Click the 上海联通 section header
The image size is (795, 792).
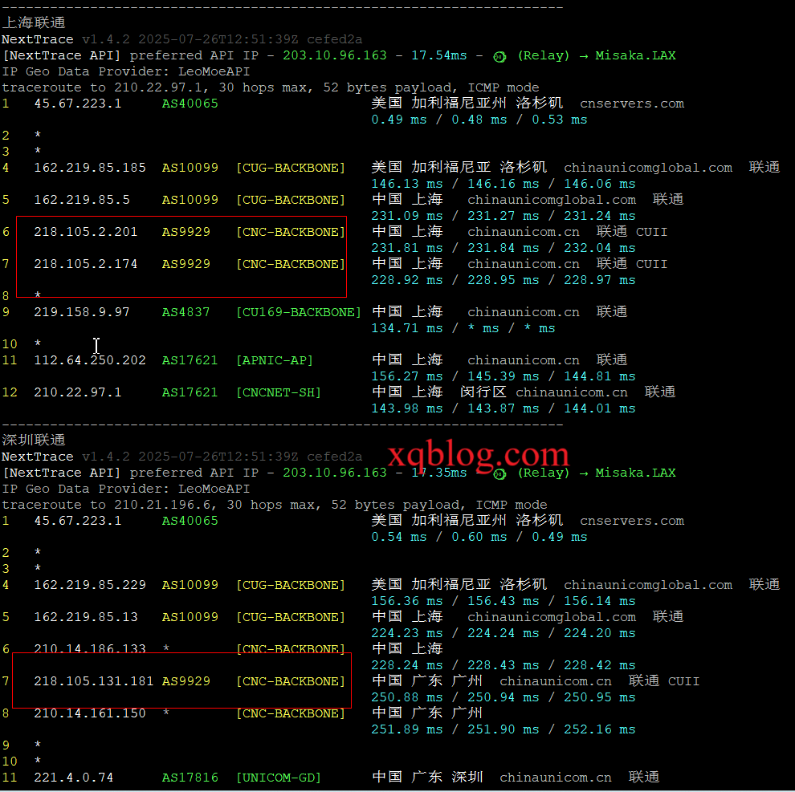tap(34, 23)
